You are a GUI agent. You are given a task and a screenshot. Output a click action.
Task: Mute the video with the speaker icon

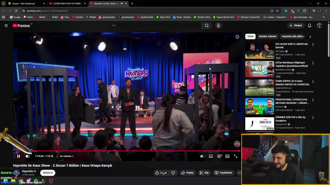28,156
